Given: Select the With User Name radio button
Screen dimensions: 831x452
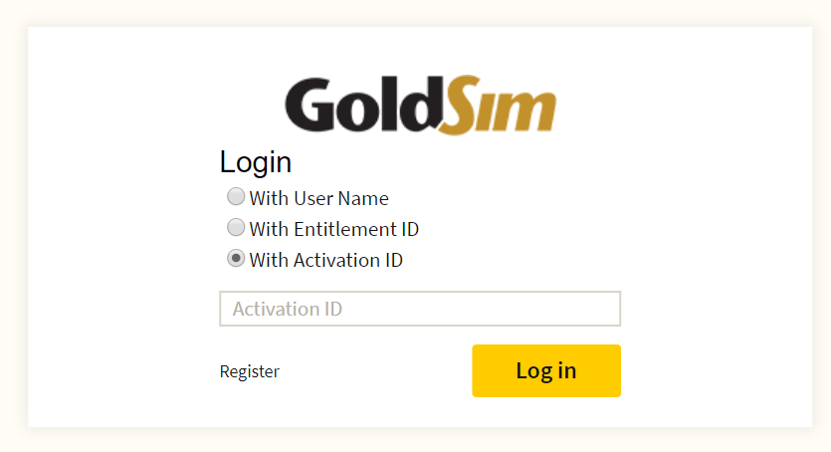Looking at the screenshot, I should (x=236, y=196).
